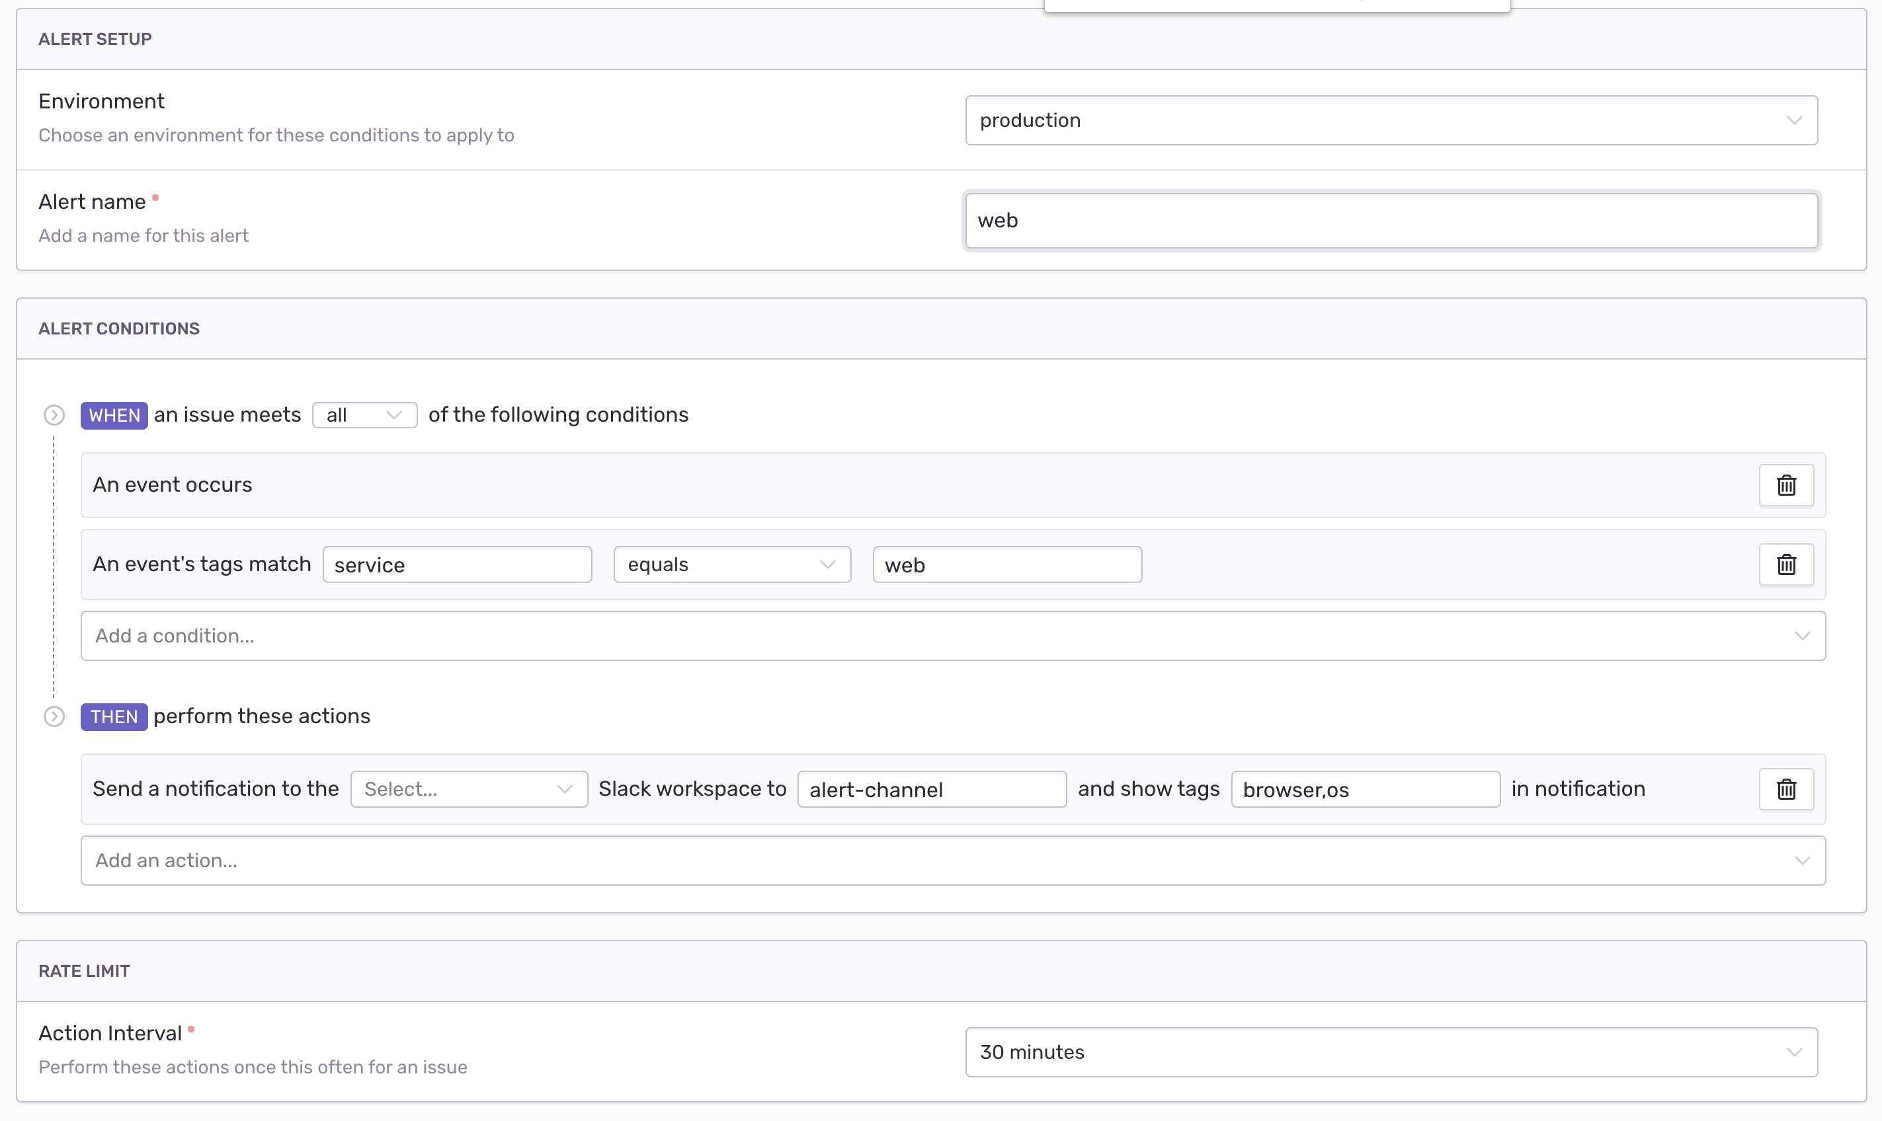Viewport: 1882px width, 1121px height.
Task: Click the alert-channel input field
Action: (931, 789)
